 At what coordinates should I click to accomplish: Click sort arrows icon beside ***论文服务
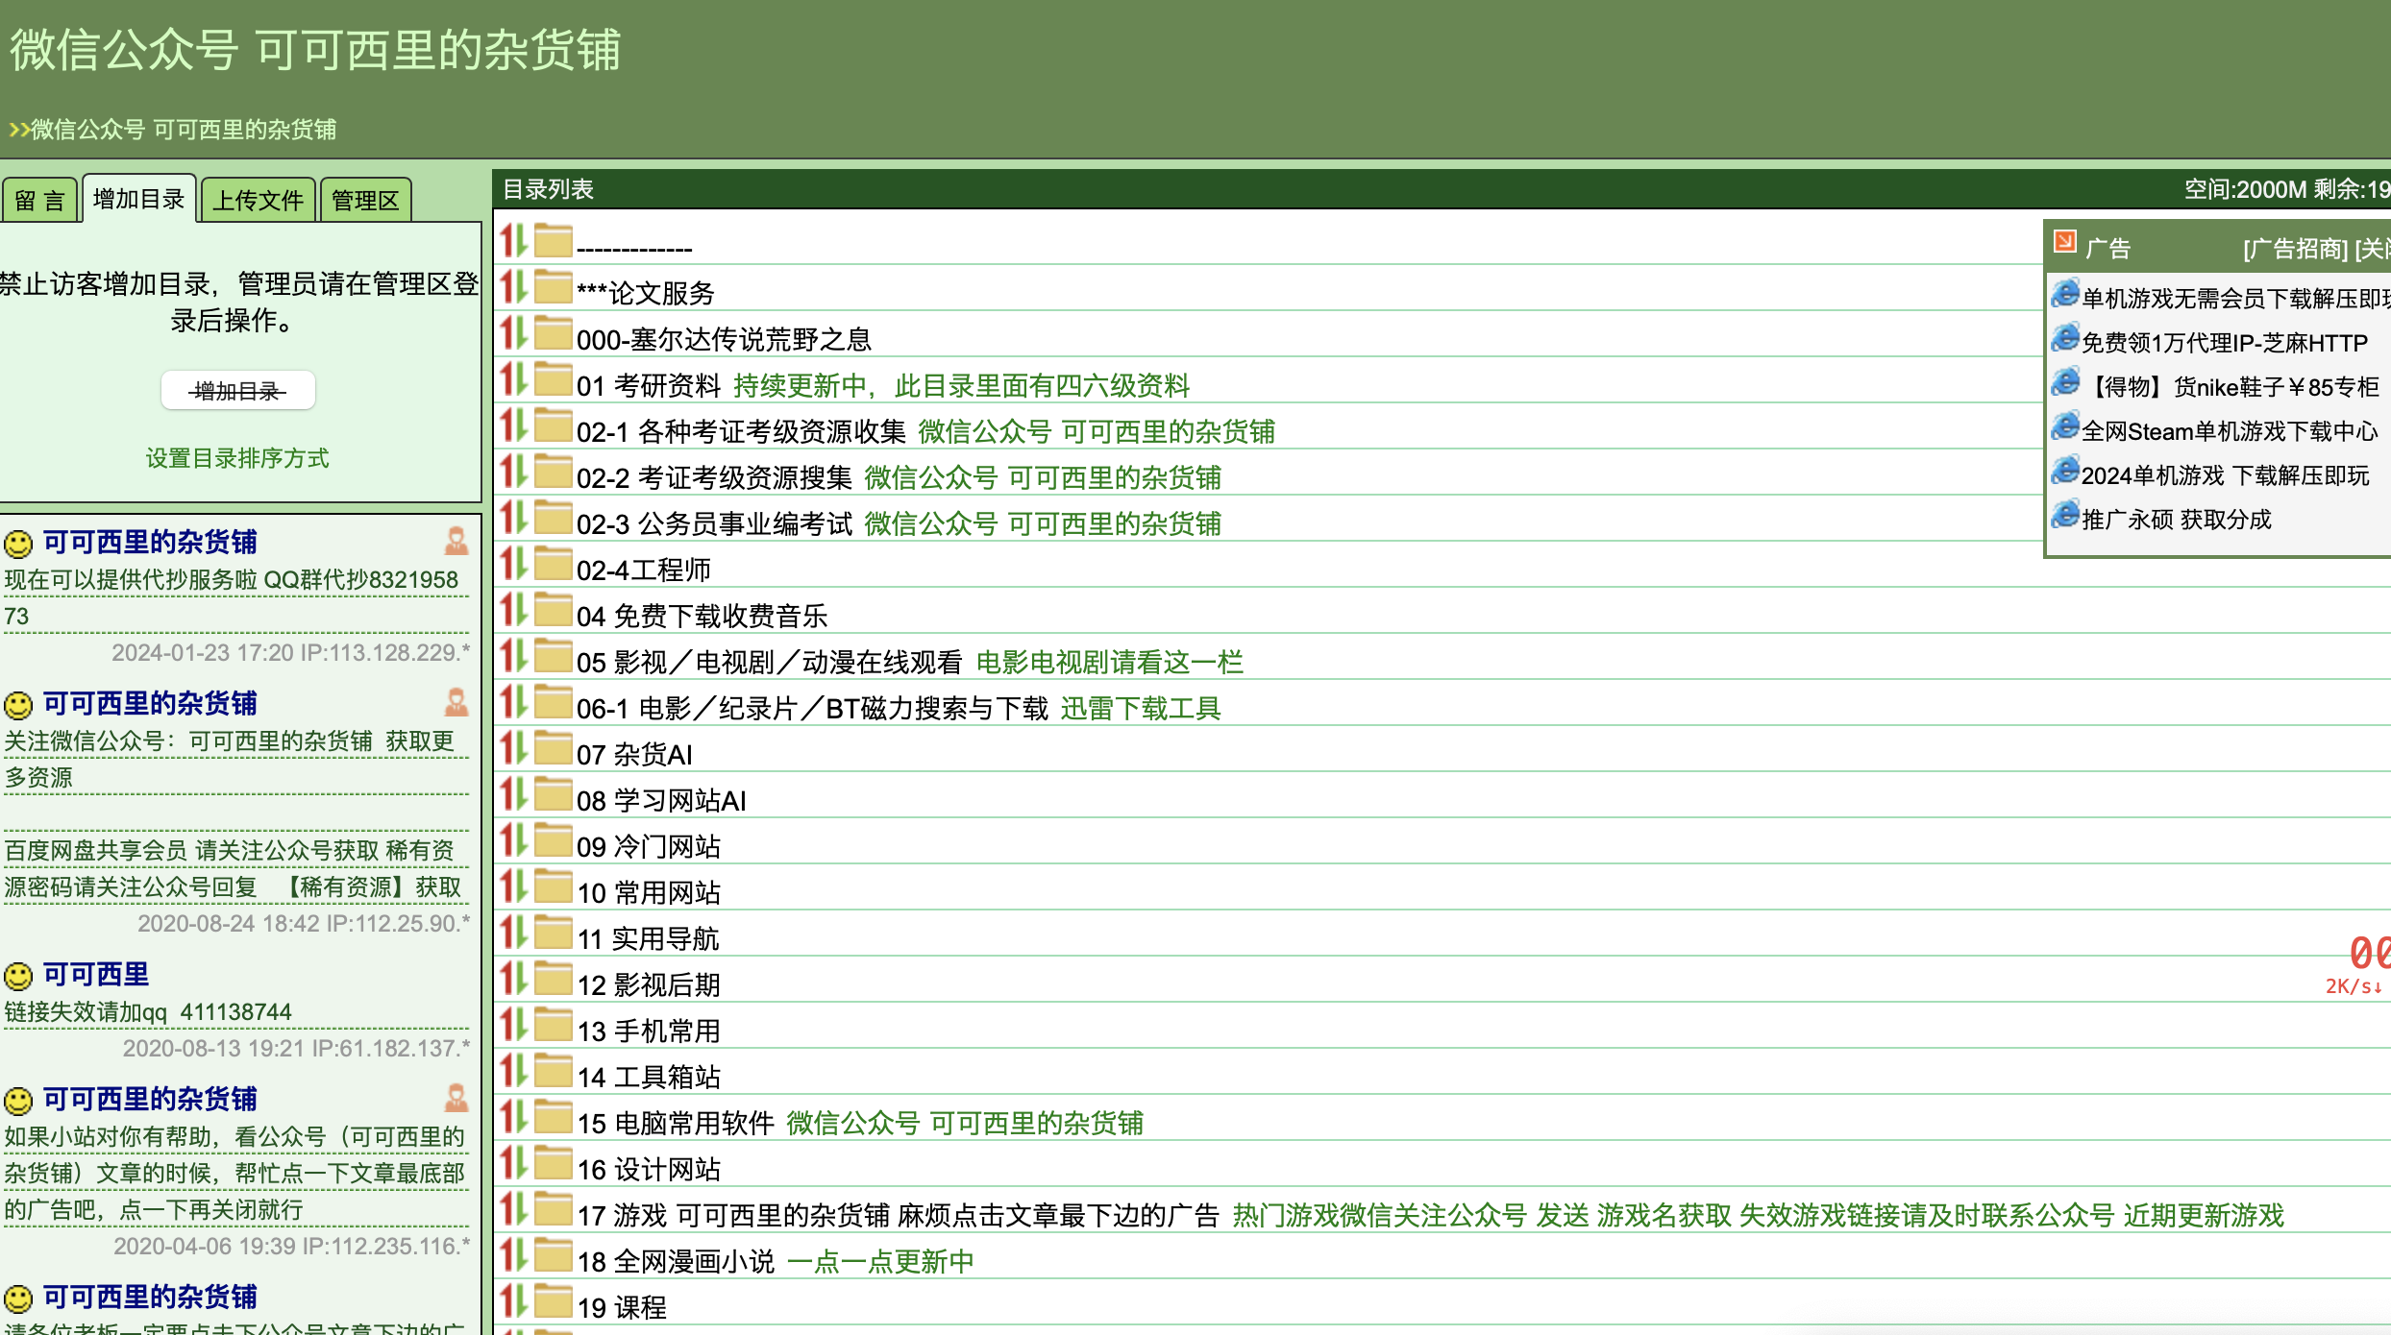tap(514, 287)
